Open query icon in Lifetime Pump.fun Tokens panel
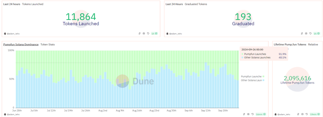 (298, 114)
